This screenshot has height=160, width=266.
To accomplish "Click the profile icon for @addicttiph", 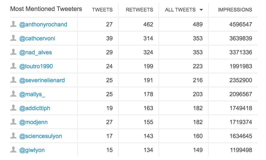I will click(x=13, y=108).
